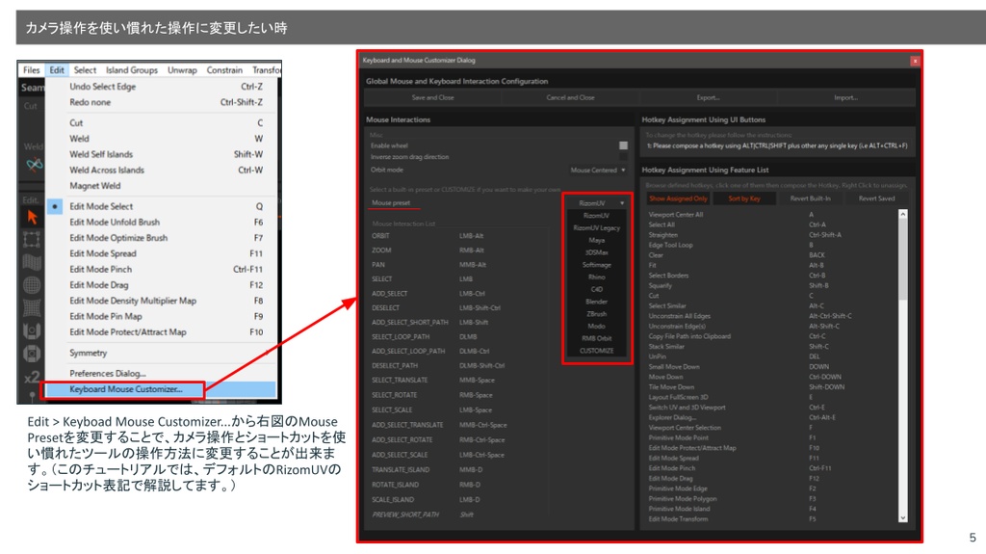Open the Constrain menu

[x=224, y=70]
